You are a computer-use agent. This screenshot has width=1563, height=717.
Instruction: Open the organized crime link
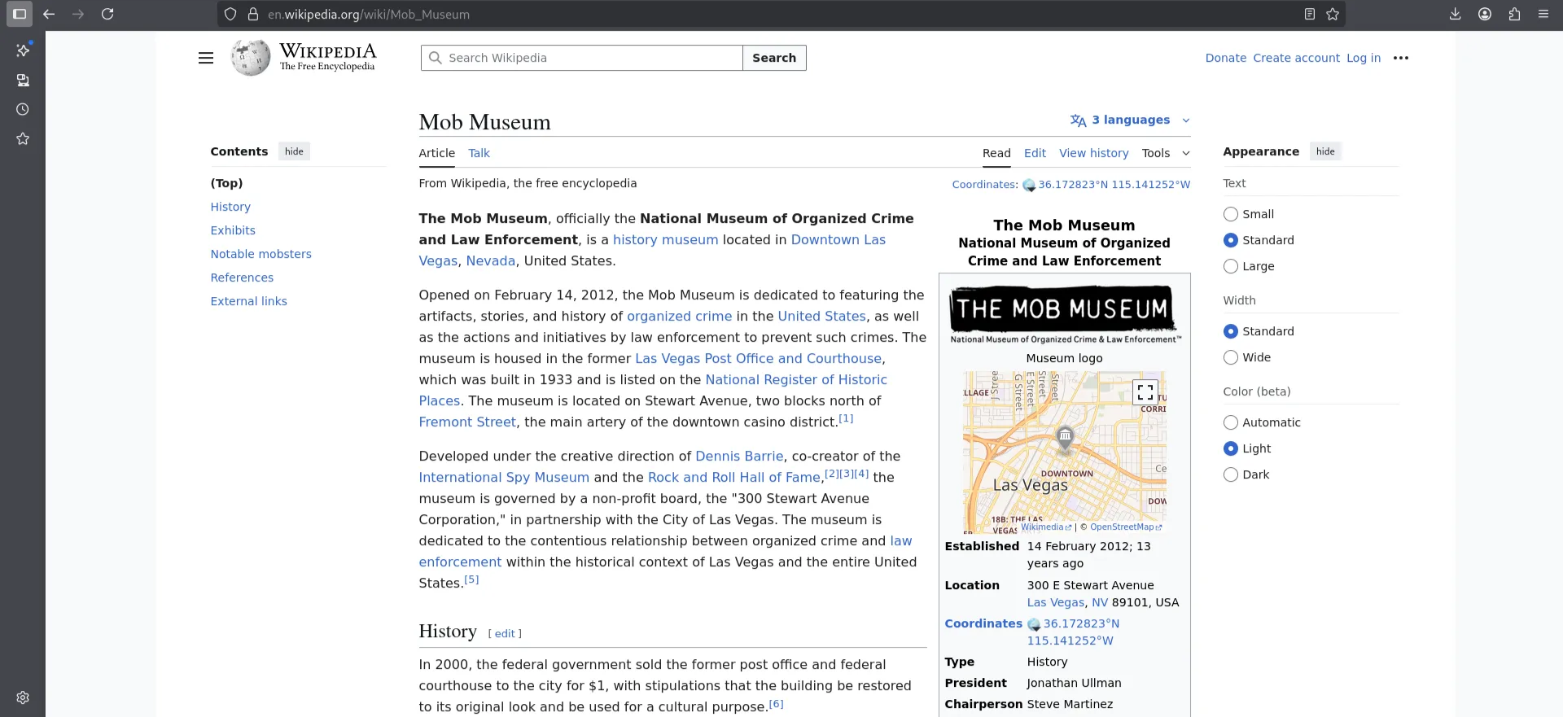(679, 317)
